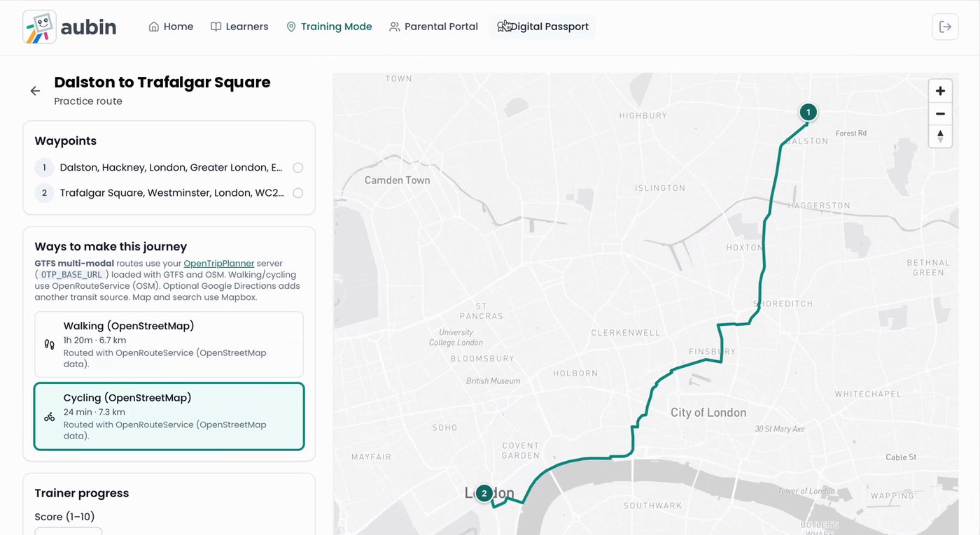Click the aubin logo icon
This screenshot has height=535, width=980.
click(39, 27)
